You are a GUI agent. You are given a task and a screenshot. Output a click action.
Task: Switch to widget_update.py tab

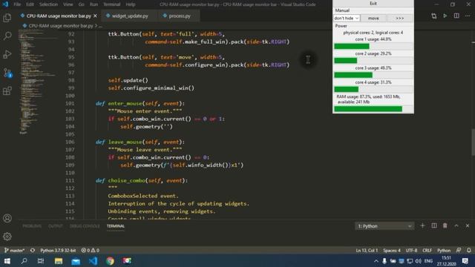pos(130,16)
